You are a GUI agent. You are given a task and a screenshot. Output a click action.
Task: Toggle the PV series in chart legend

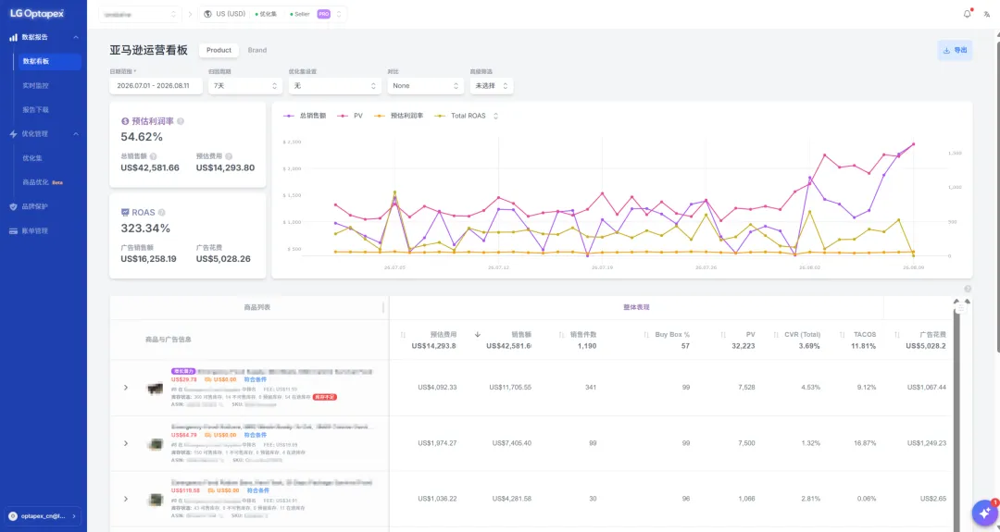click(350, 116)
